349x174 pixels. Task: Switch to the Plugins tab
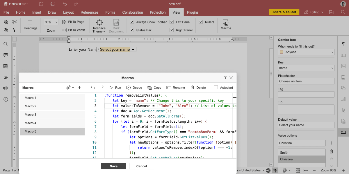[193, 12]
